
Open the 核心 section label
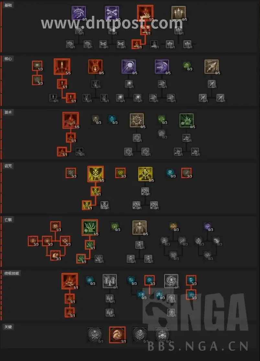[x=8, y=59]
